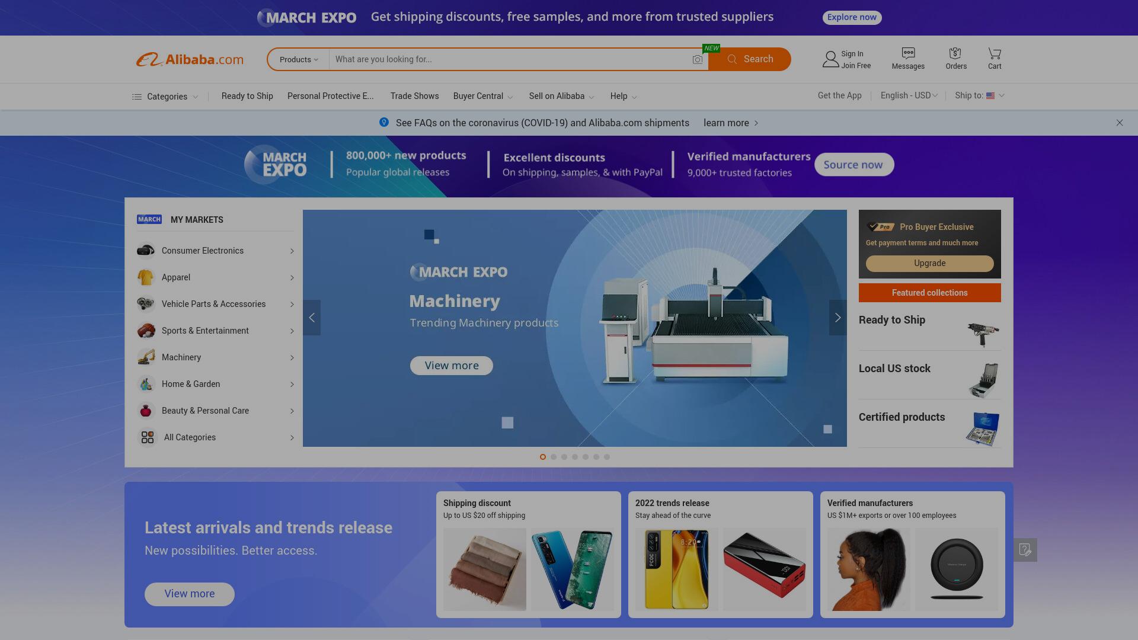
Task: Click the Sign In user icon
Action: tap(830, 59)
